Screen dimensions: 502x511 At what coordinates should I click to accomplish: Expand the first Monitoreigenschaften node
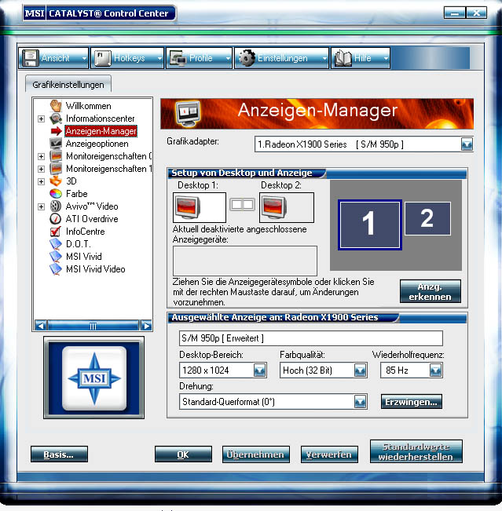[41, 156]
